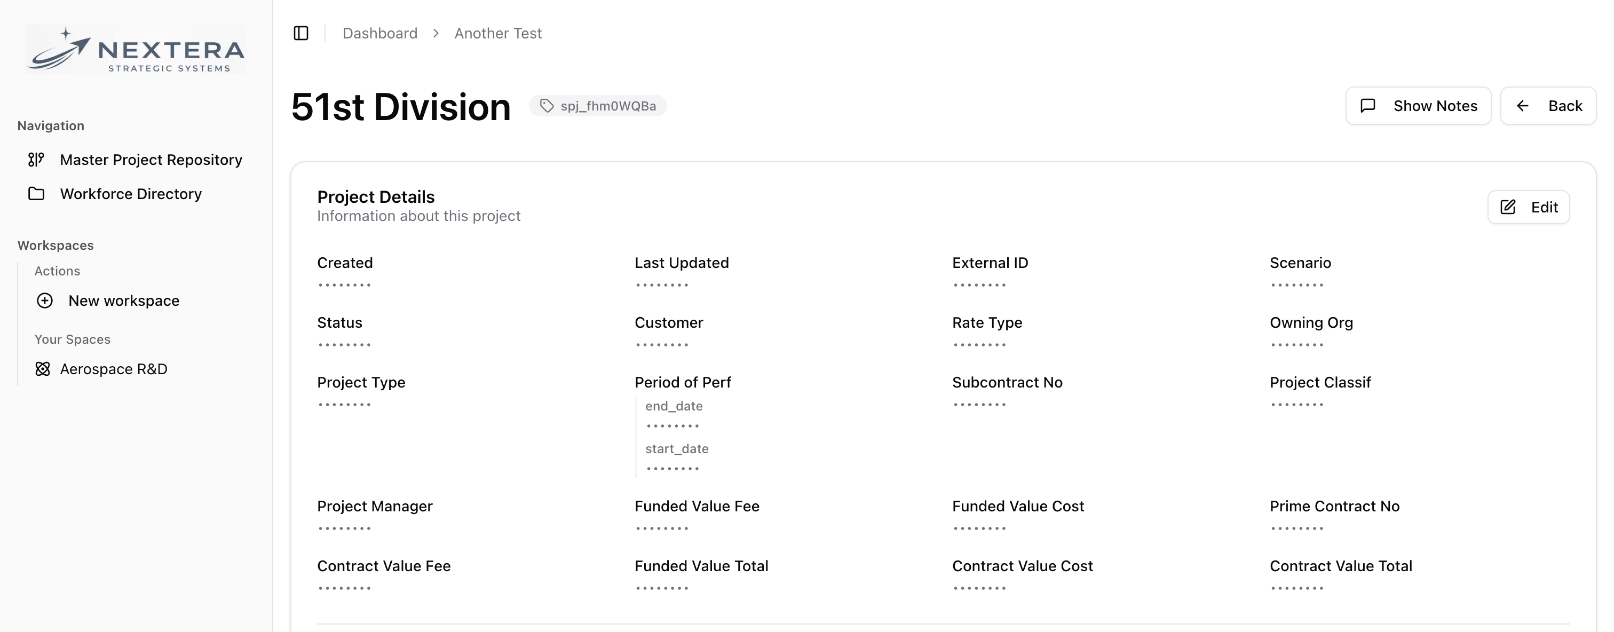
Task: Click the breadcrumb chevron separator
Action: pyautogui.click(x=436, y=33)
